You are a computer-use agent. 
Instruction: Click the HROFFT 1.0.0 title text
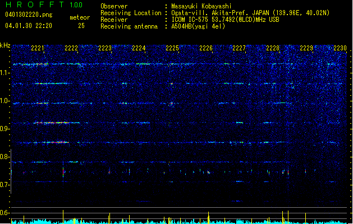click(x=44, y=4)
